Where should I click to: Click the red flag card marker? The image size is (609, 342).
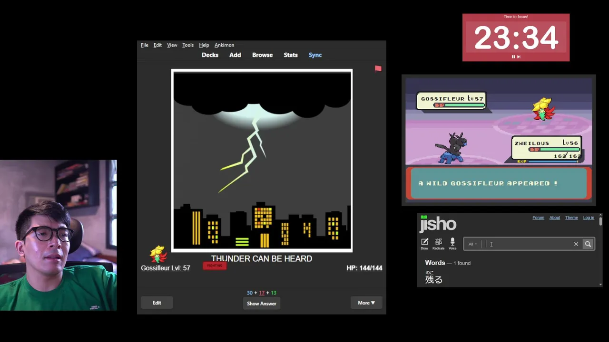coord(378,69)
